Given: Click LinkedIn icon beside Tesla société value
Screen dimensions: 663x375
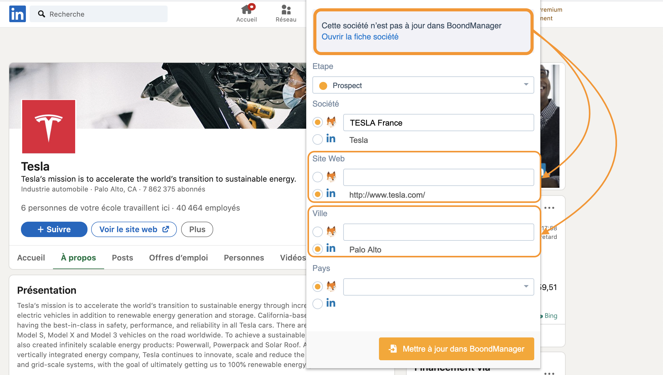Looking at the screenshot, I should point(331,139).
